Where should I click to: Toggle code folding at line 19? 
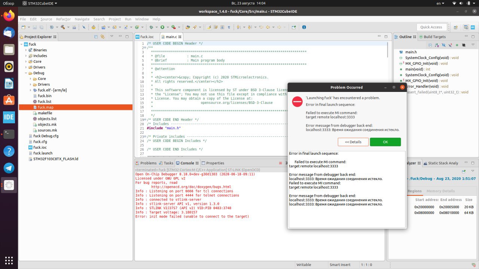[145, 120]
